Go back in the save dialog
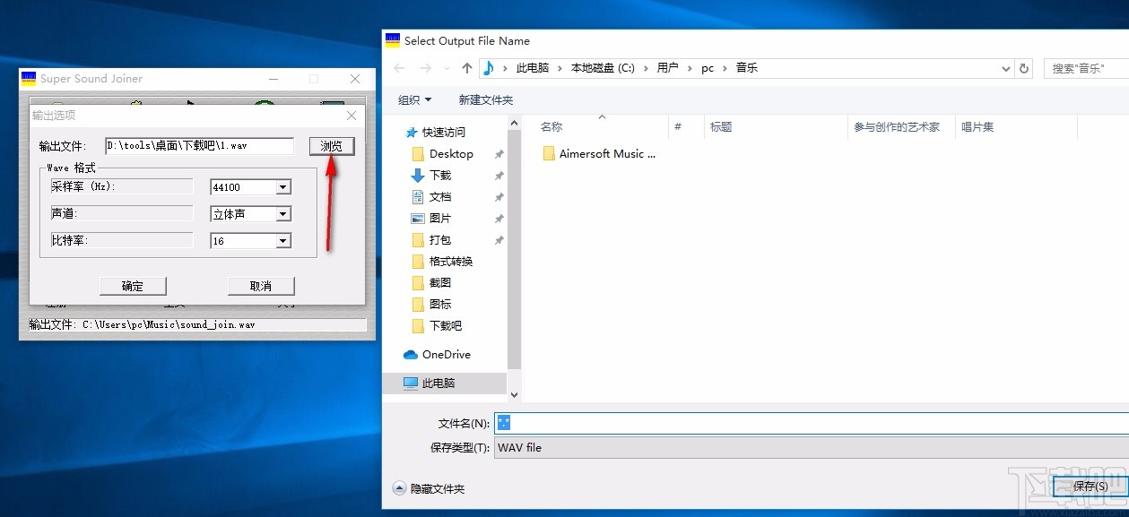This screenshot has width=1129, height=517. pyautogui.click(x=399, y=68)
